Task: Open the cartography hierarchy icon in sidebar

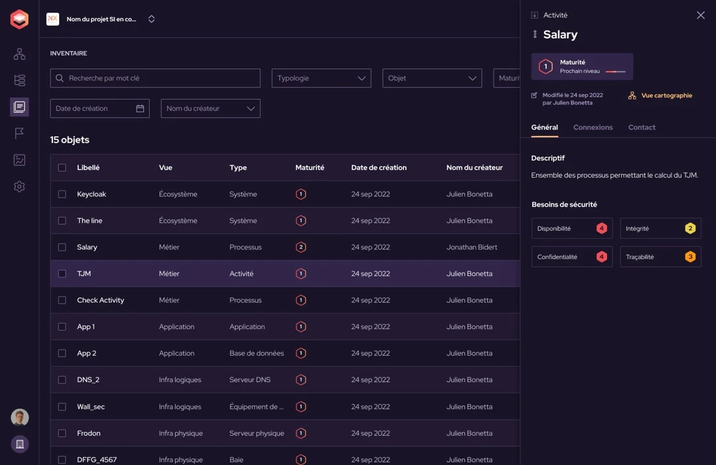Action: tap(19, 54)
